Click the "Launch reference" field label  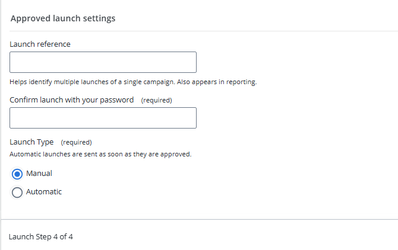click(x=40, y=44)
